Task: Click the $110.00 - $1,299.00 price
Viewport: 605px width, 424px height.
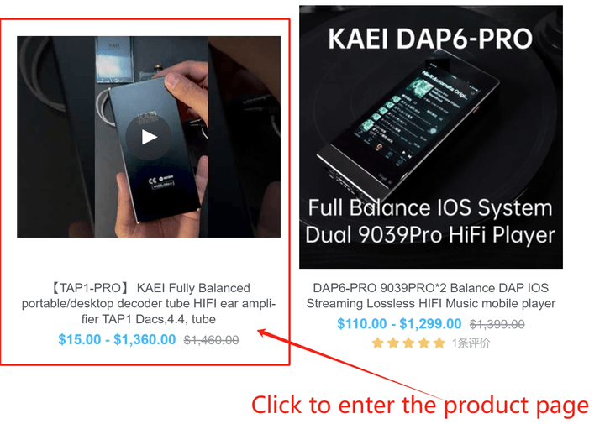Action: pyautogui.click(x=399, y=324)
